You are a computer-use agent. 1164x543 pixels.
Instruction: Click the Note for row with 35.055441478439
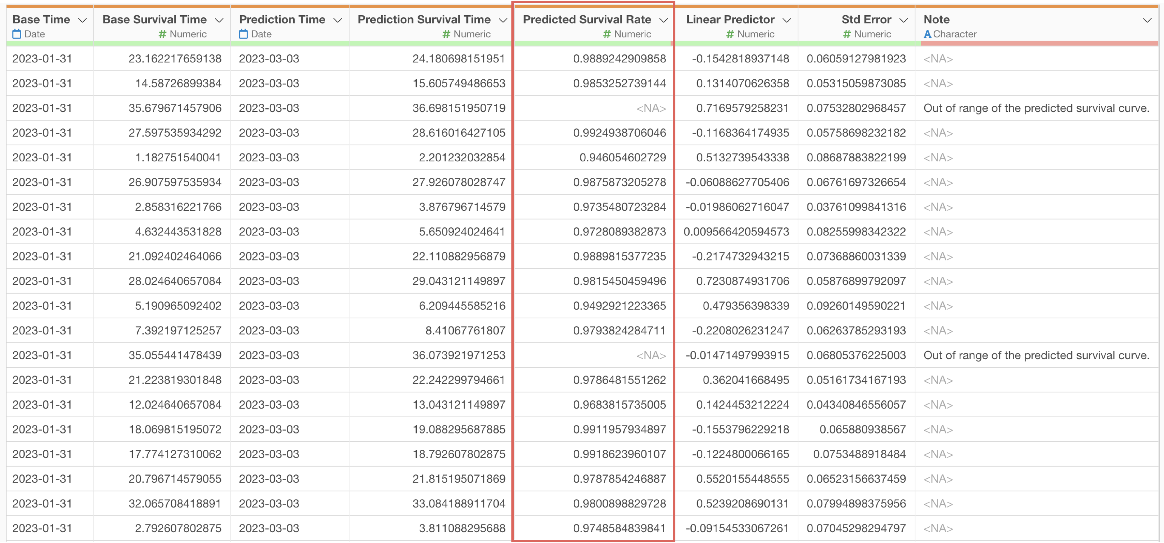pos(1036,355)
